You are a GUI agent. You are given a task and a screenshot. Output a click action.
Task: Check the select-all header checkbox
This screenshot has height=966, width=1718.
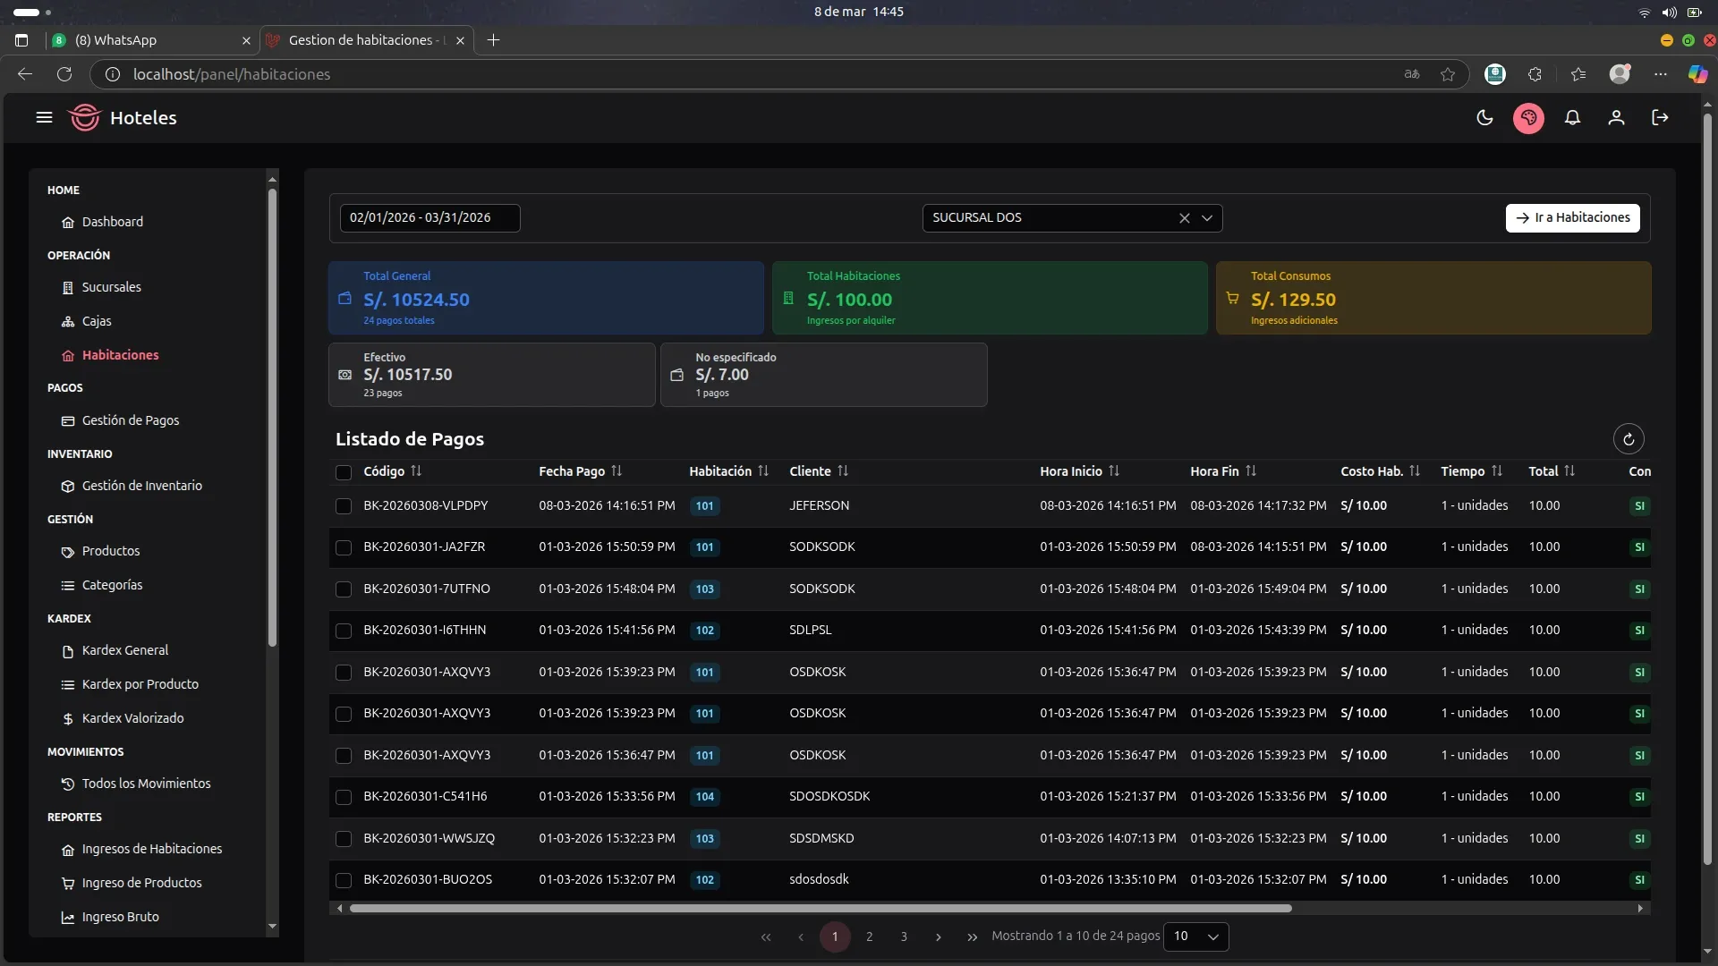click(x=344, y=472)
